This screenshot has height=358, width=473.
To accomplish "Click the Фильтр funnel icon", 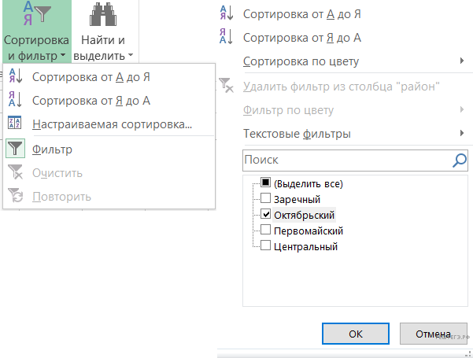I will pos(17,149).
